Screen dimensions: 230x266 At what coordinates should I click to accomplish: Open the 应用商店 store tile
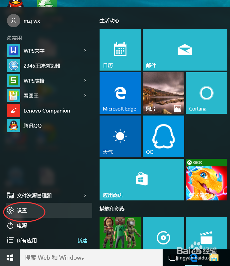[x=142, y=179]
